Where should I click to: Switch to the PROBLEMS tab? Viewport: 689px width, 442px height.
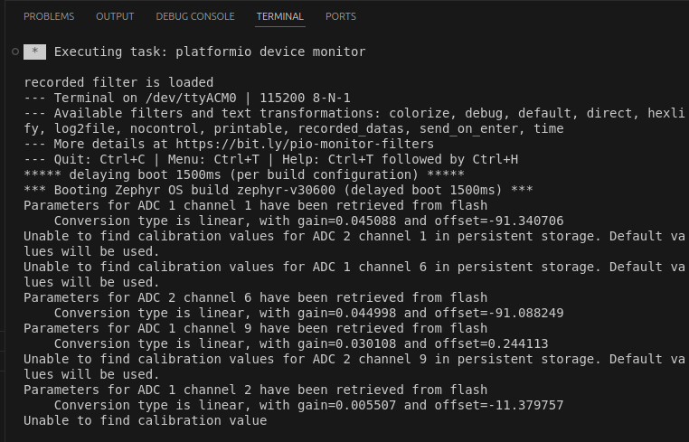coord(49,16)
